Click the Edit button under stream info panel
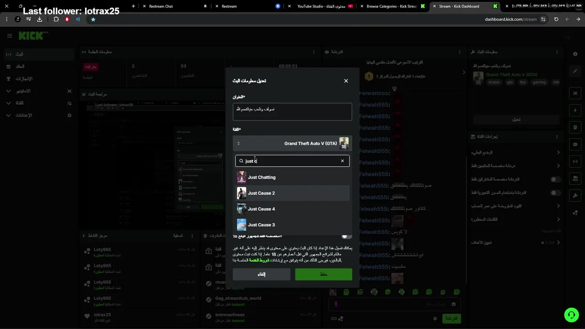Screen dimensions: 585x329 tap(516, 120)
